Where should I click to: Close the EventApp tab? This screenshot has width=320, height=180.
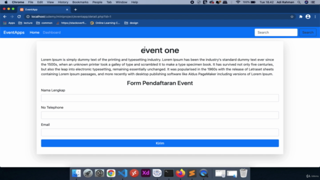(x=67, y=9)
